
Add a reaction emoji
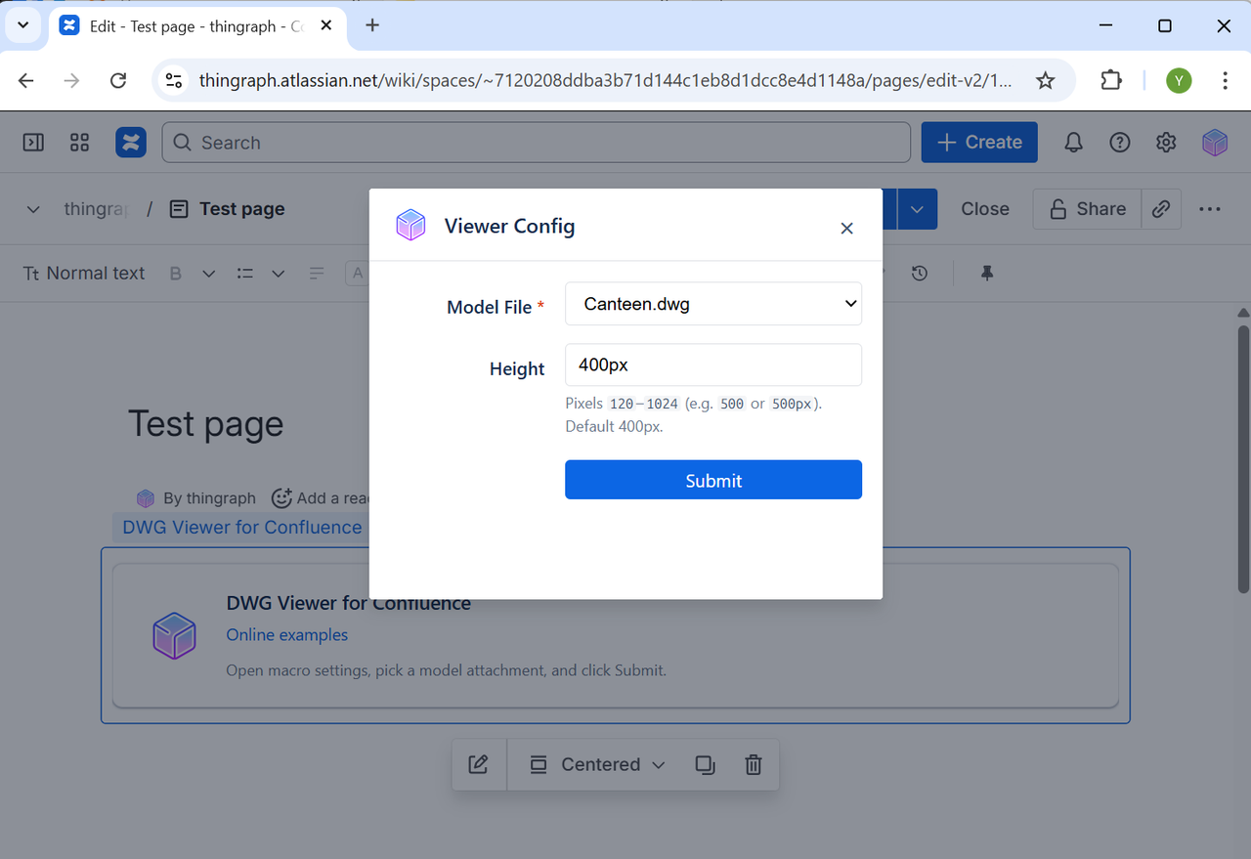pos(281,498)
